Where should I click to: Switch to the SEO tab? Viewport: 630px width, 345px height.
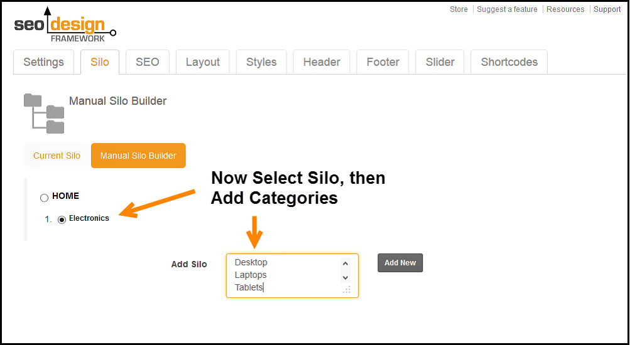pos(148,62)
